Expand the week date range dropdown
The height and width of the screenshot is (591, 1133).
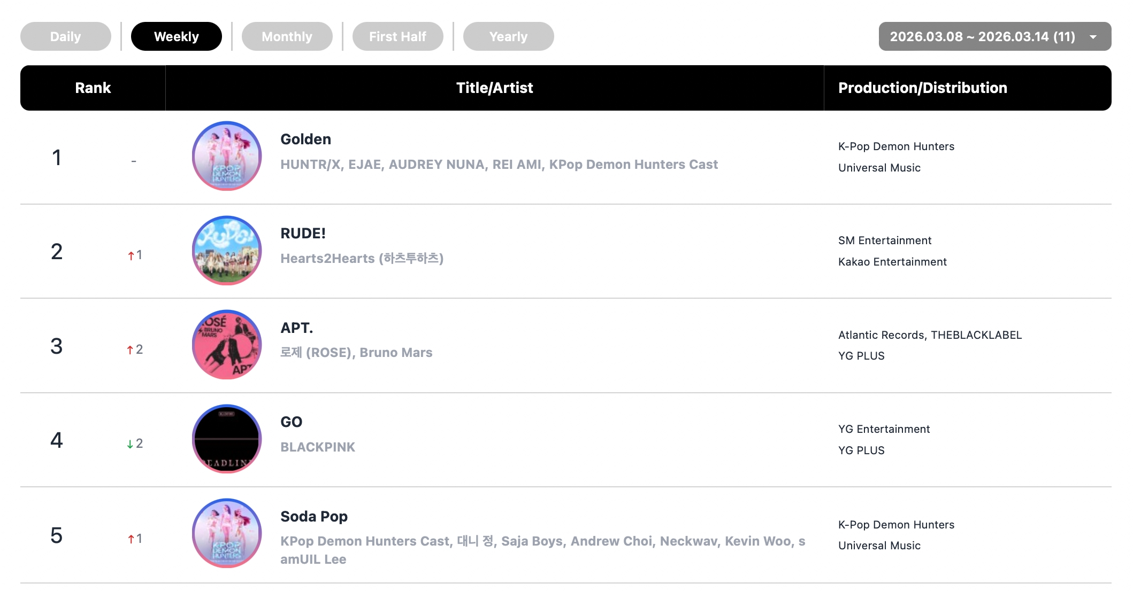[x=994, y=36]
